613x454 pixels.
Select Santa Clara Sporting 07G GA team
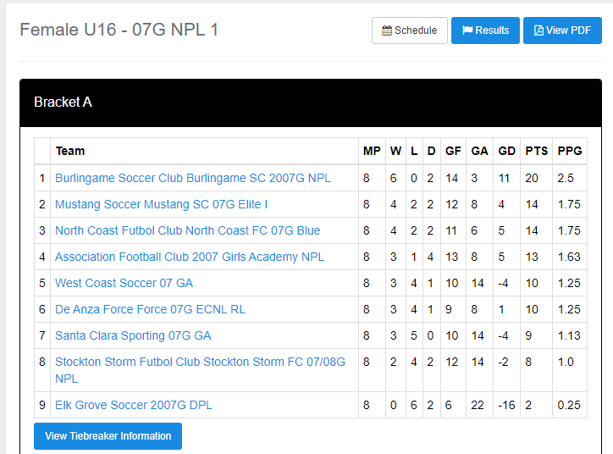[x=133, y=335]
